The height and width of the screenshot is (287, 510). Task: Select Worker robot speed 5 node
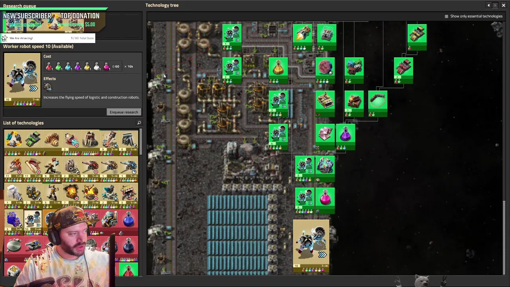point(305,169)
